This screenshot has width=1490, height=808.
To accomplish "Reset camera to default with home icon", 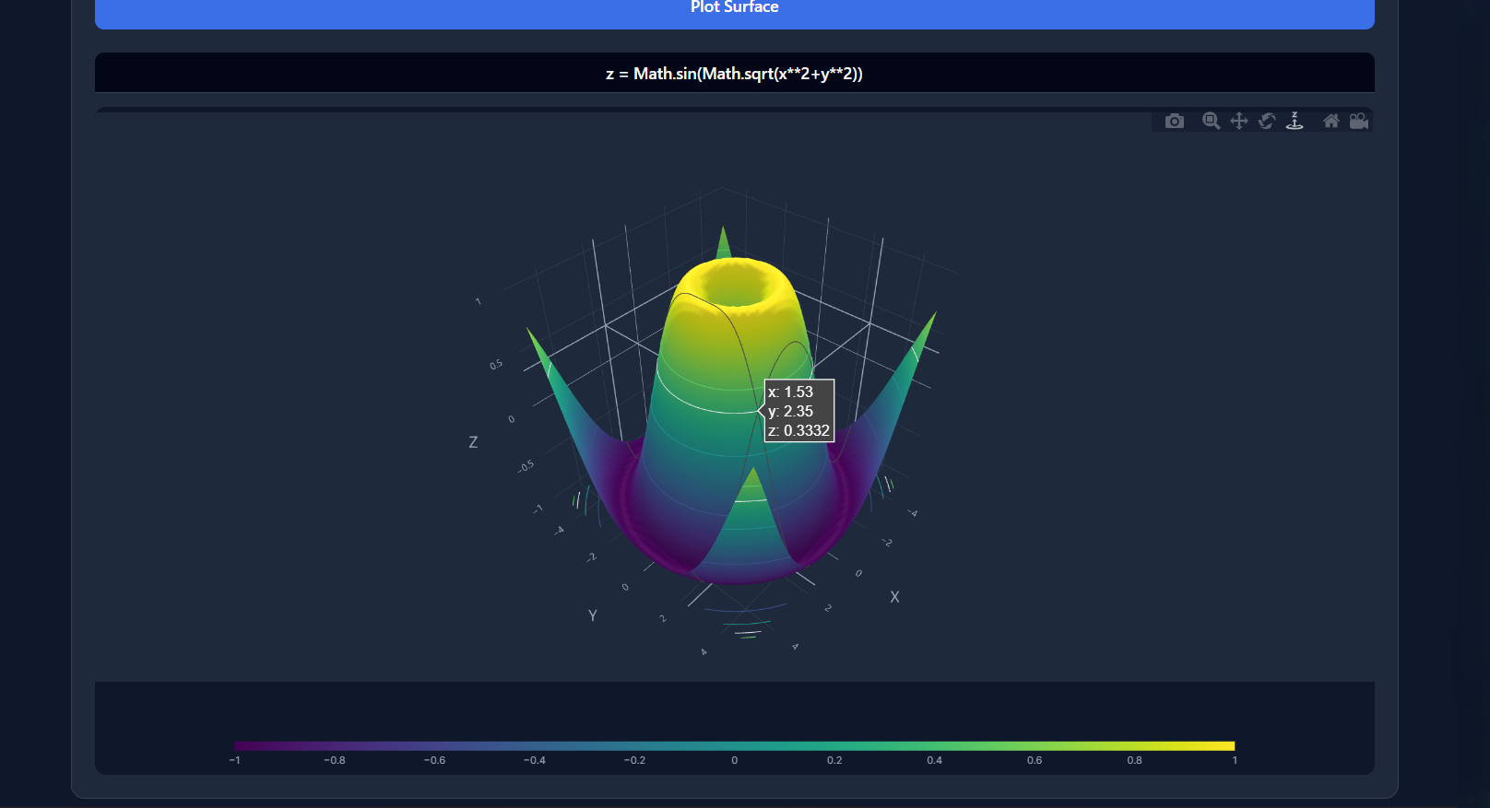I will pos(1330,122).
